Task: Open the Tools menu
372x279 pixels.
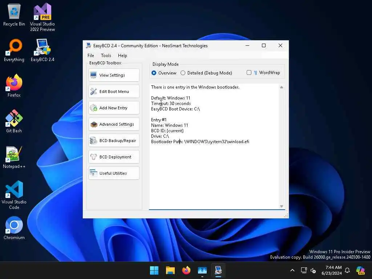Action: [106, 56]
